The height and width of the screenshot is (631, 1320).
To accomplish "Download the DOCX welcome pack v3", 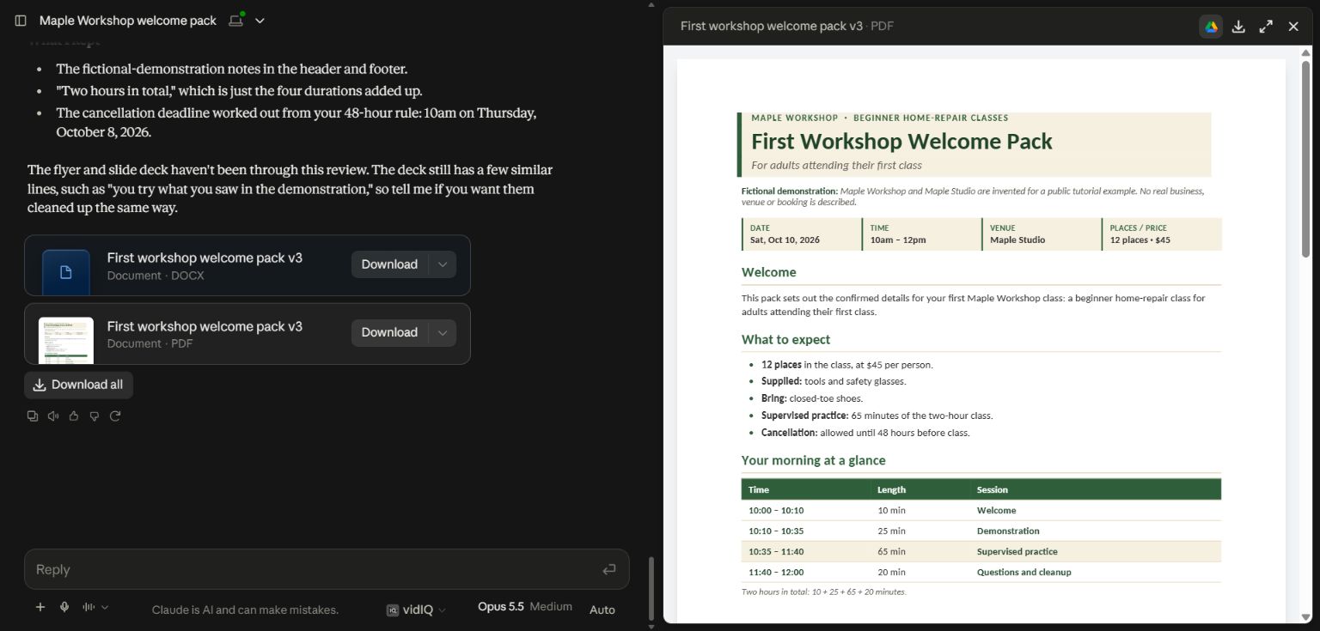I will tap(389, 264).
